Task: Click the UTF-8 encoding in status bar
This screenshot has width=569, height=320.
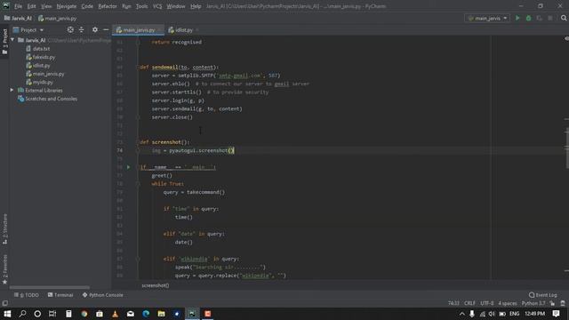Action: click(487, 303)
